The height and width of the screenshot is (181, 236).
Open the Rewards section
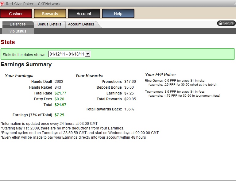click(50, 13)
